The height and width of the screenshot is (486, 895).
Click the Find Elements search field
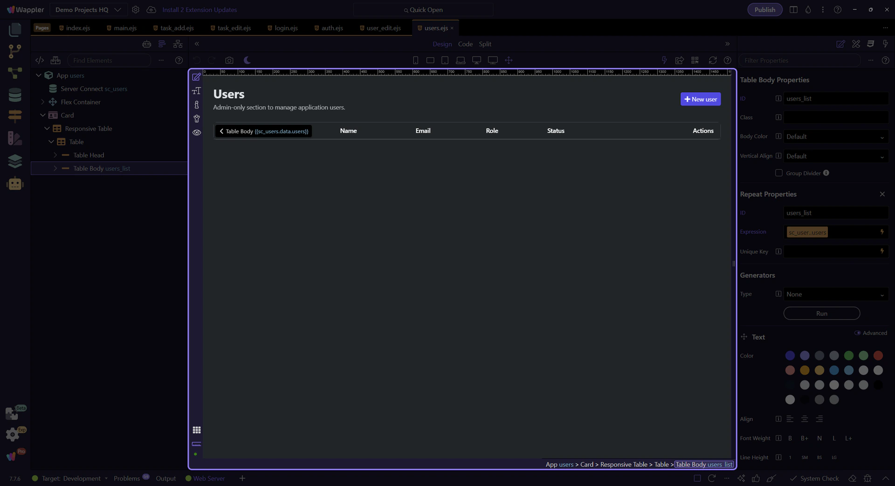110,61
